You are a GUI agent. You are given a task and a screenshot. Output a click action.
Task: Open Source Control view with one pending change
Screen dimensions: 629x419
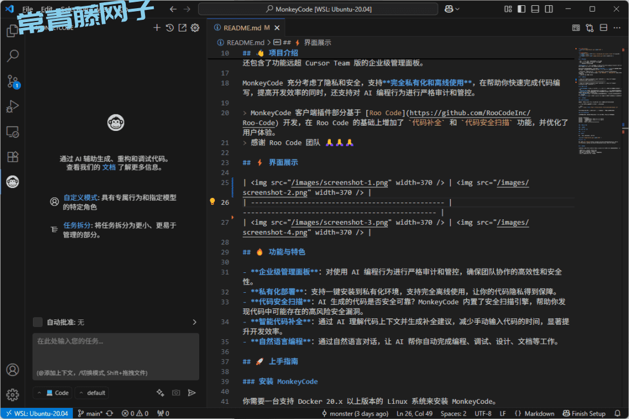tap(12, 81)
